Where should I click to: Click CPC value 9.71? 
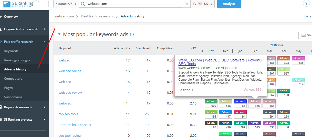(x=193, y=114)
